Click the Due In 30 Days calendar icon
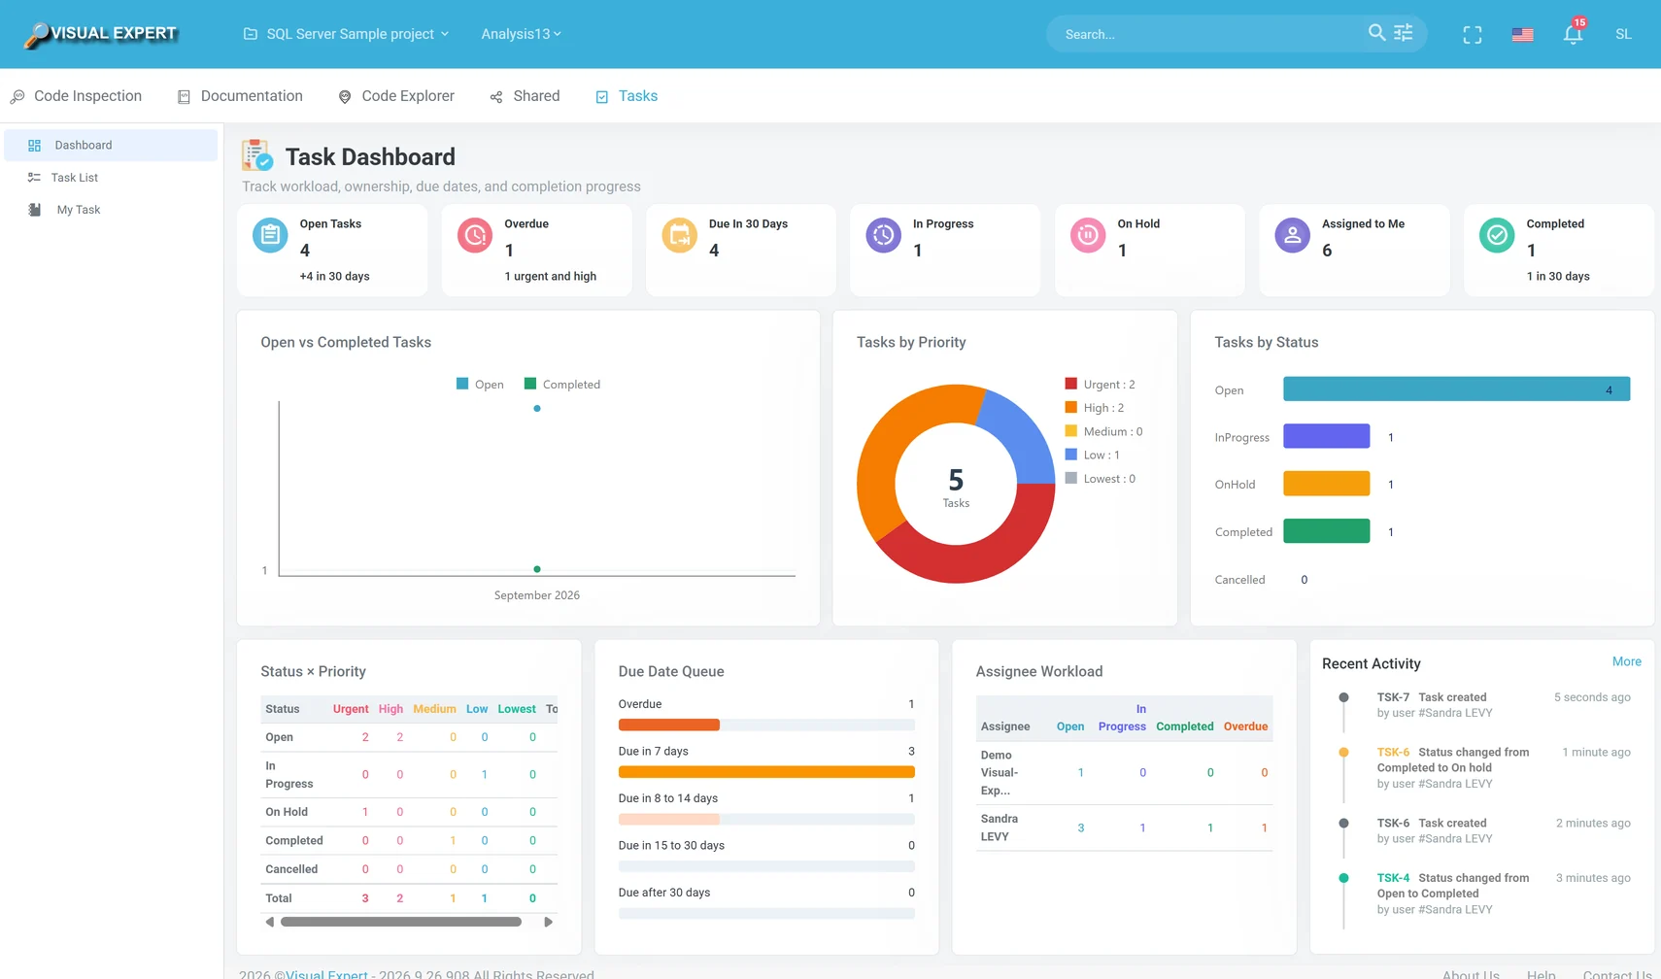1661x979 pixels. coord(679,235)
